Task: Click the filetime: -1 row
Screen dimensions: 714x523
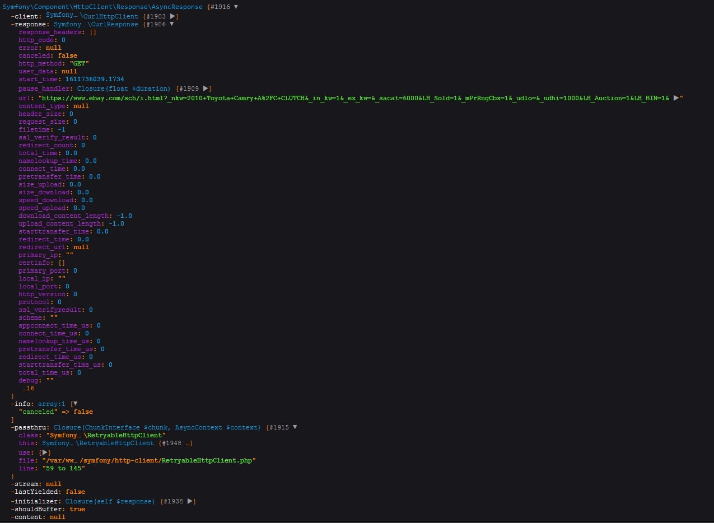Action: pos(42,129)
